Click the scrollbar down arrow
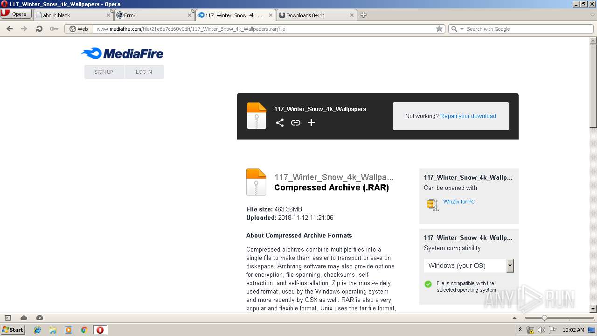The height and width of the screenshot is (336, 597). coord(593,309)
